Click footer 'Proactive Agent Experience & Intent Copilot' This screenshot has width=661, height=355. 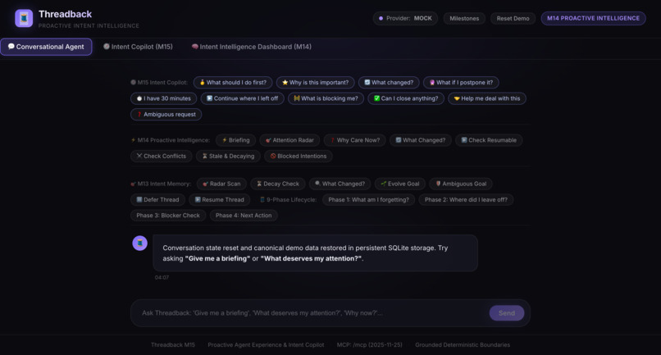click(266, 345)
